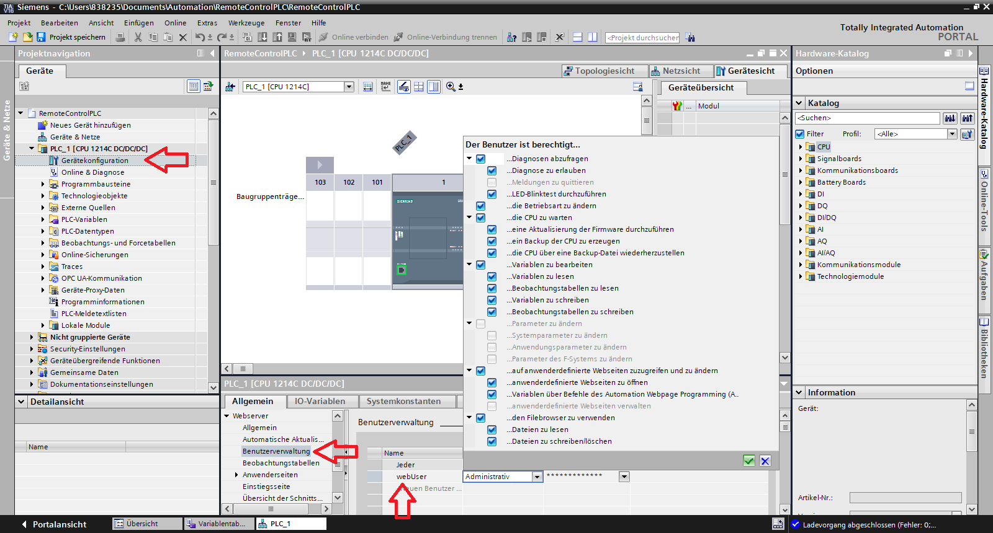Split the editor area horizontally

577,37
